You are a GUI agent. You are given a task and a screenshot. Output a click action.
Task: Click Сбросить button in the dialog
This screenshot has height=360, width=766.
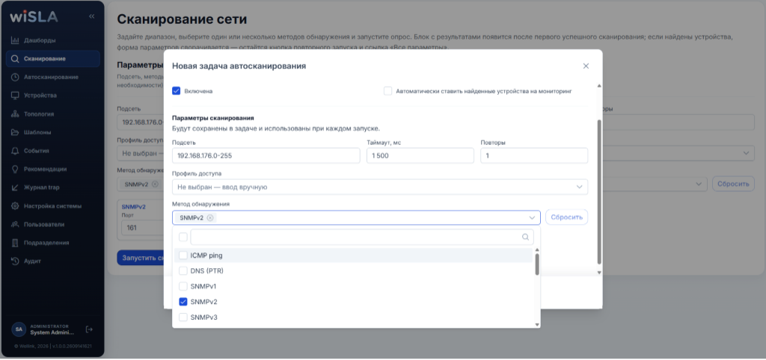click(567, 217)
